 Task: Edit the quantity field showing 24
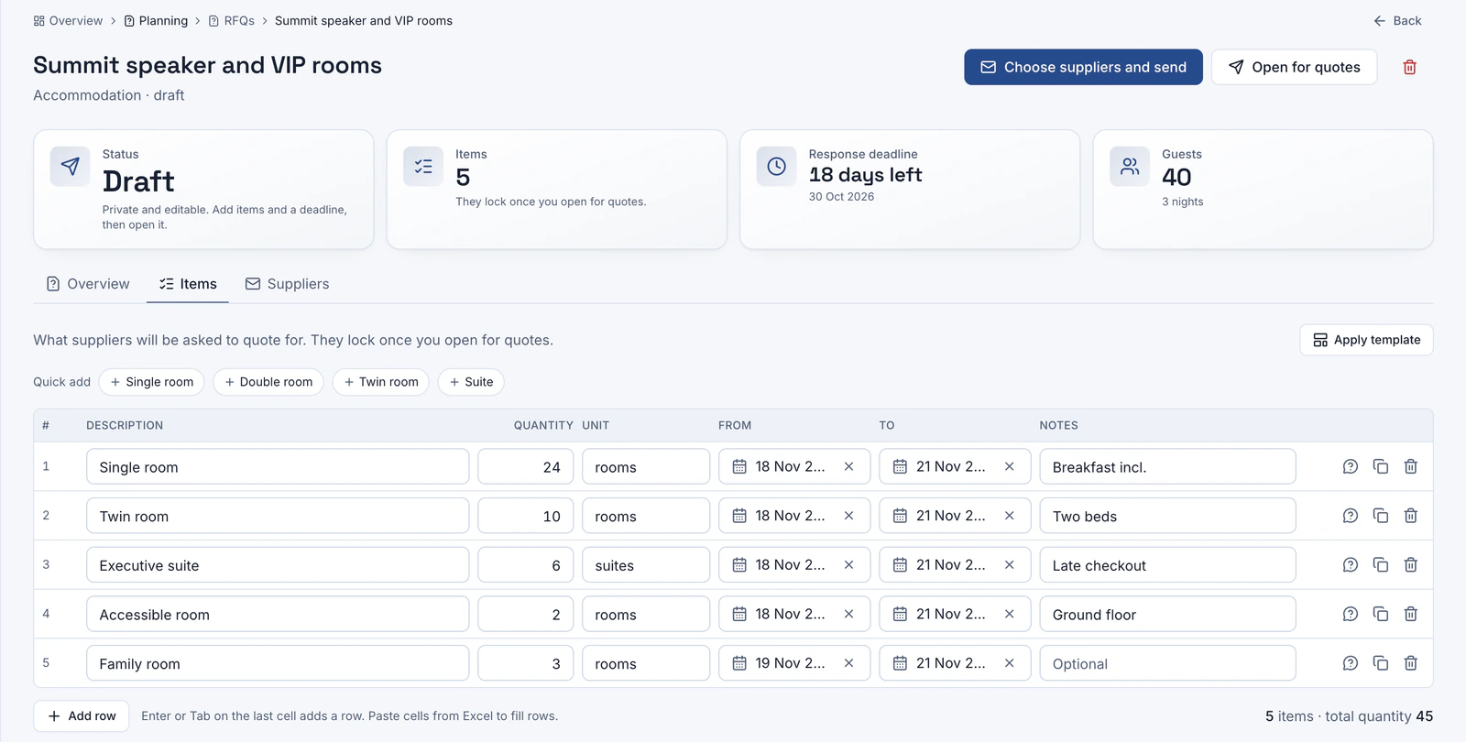(526, 466)
